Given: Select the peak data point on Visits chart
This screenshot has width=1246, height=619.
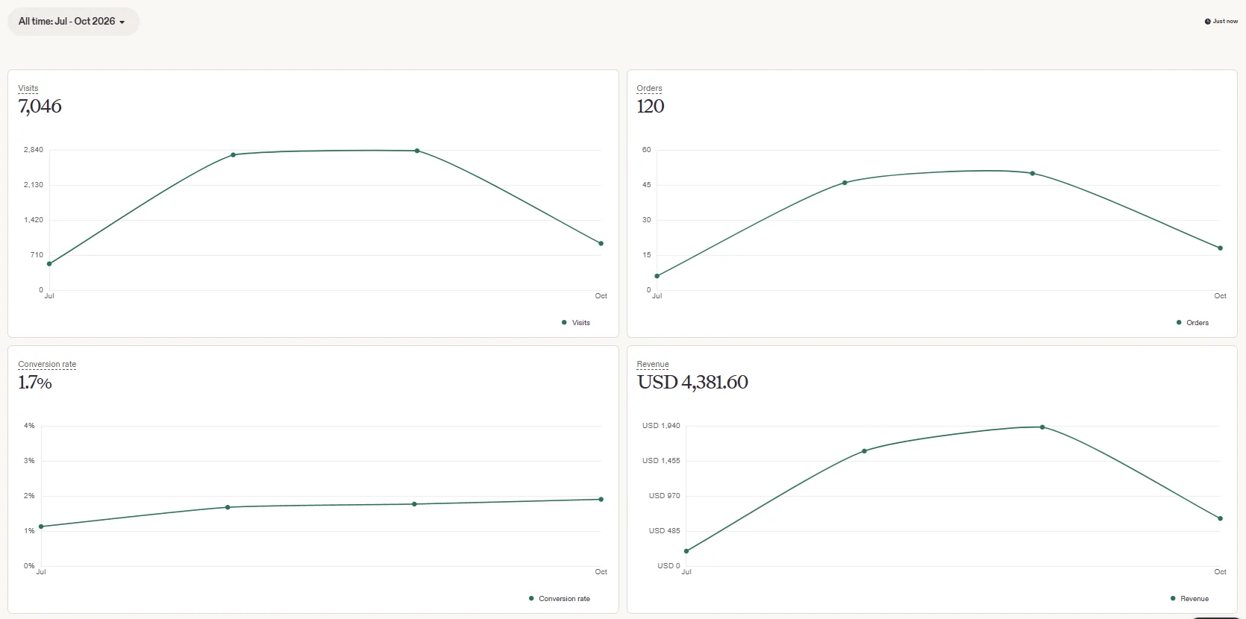Looking at the screenshot, I should tap(417, 151).
